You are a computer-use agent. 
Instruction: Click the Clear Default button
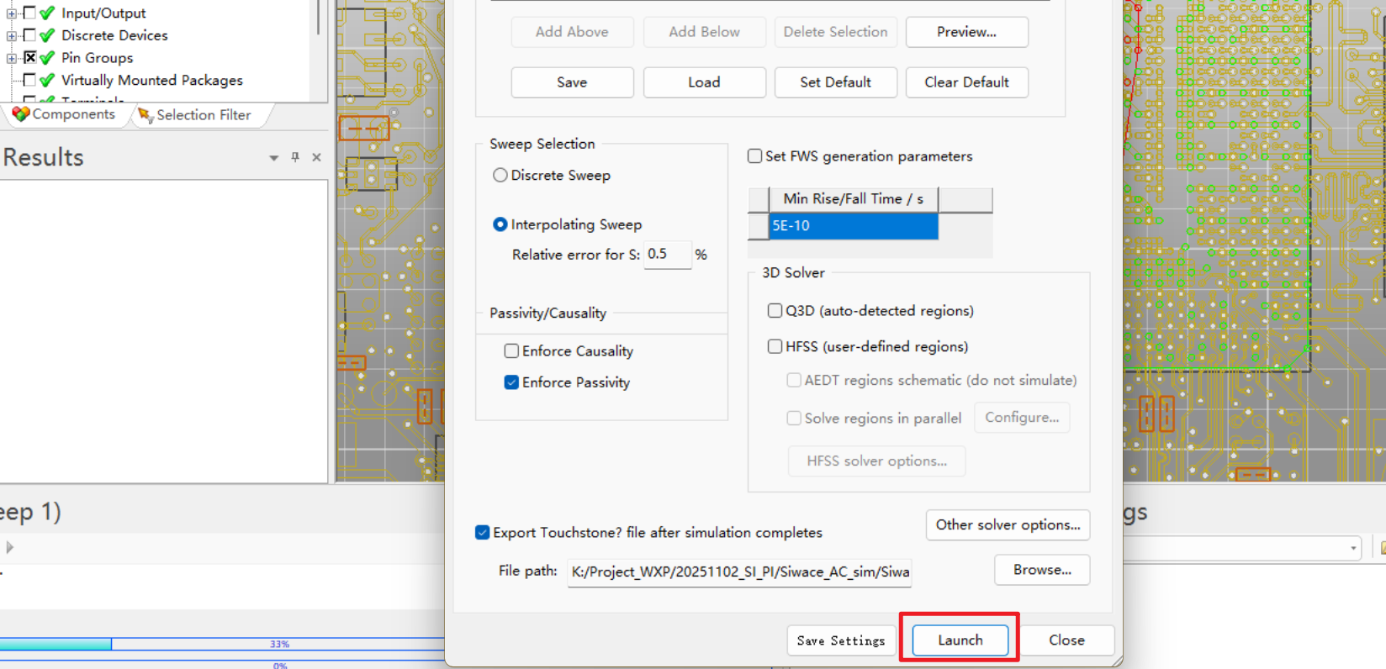[966, 82]
